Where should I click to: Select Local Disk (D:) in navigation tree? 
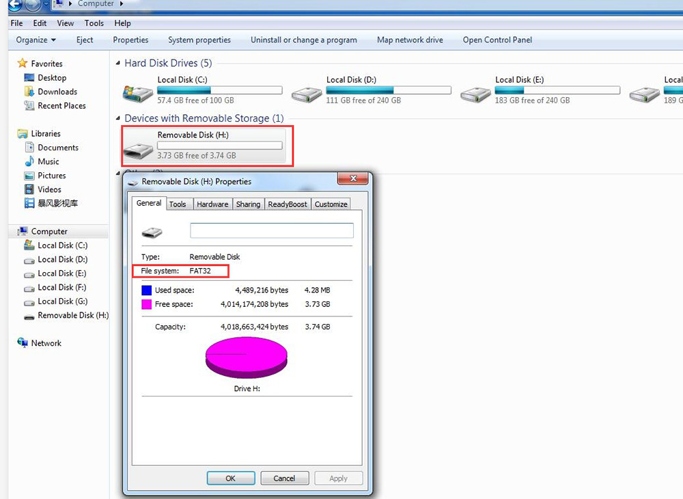click(62, 259)
